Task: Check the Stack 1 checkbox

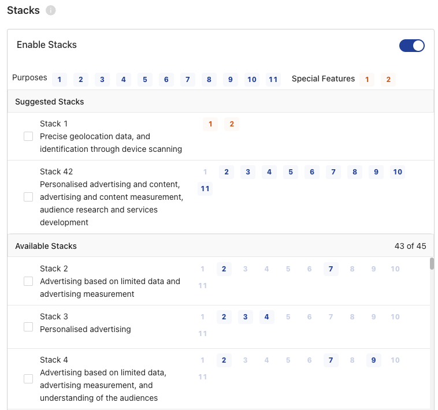Action: [x=28, y=136]
